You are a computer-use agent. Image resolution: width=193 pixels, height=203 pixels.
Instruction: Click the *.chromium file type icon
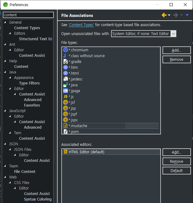click(66, 50)
